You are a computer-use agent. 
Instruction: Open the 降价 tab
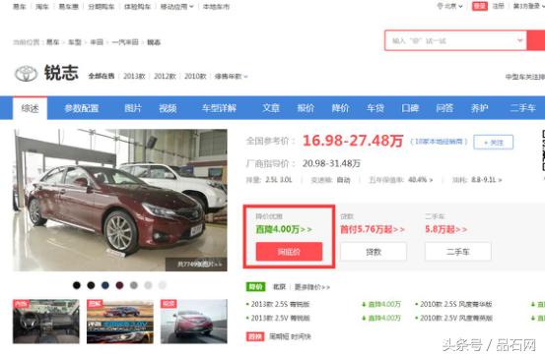pos(340,108)
